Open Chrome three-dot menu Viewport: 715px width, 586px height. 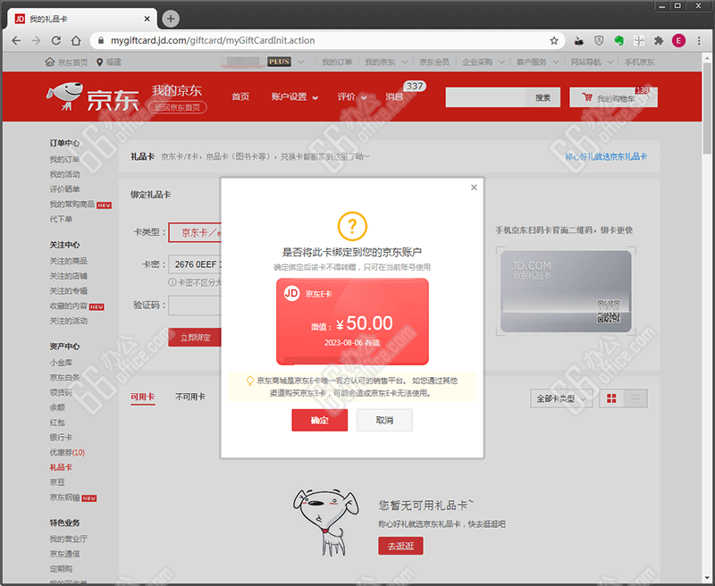click(699, 40)
